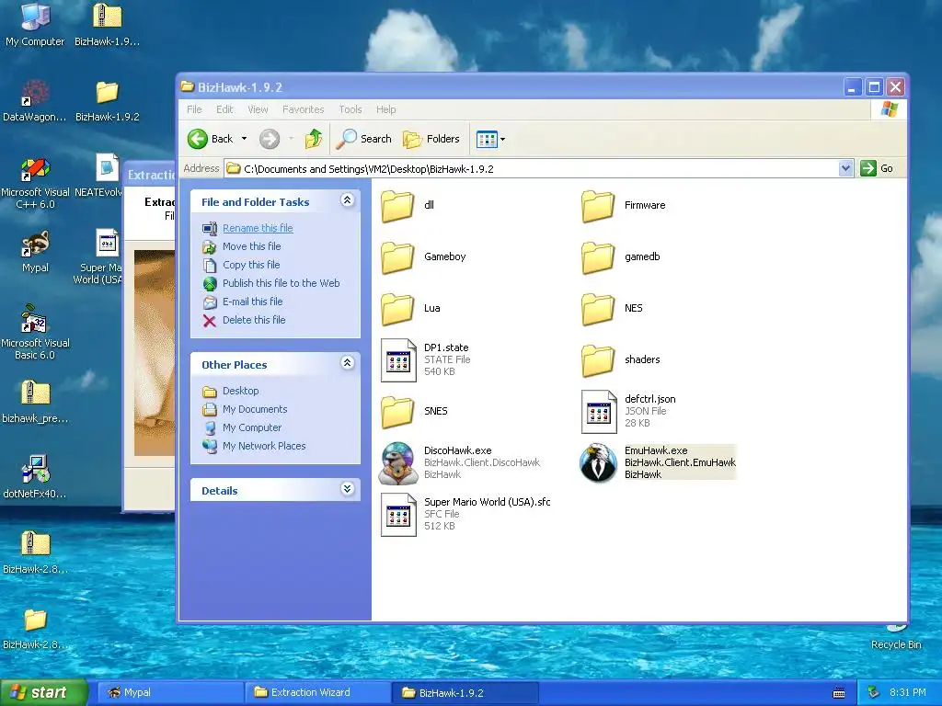
Task: Collapse the Other Places panel
Action: 347,362
